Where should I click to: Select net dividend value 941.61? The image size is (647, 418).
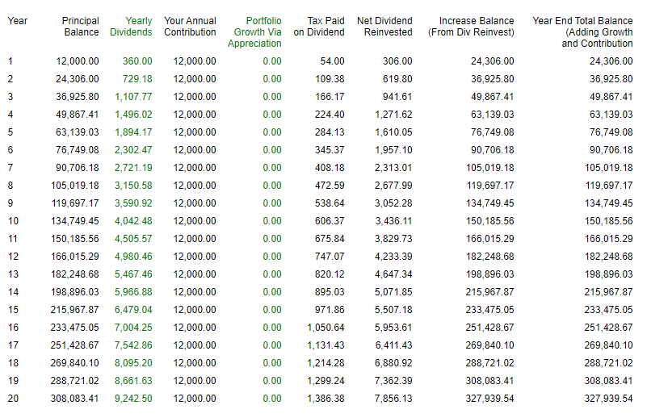tap(397, 97)
